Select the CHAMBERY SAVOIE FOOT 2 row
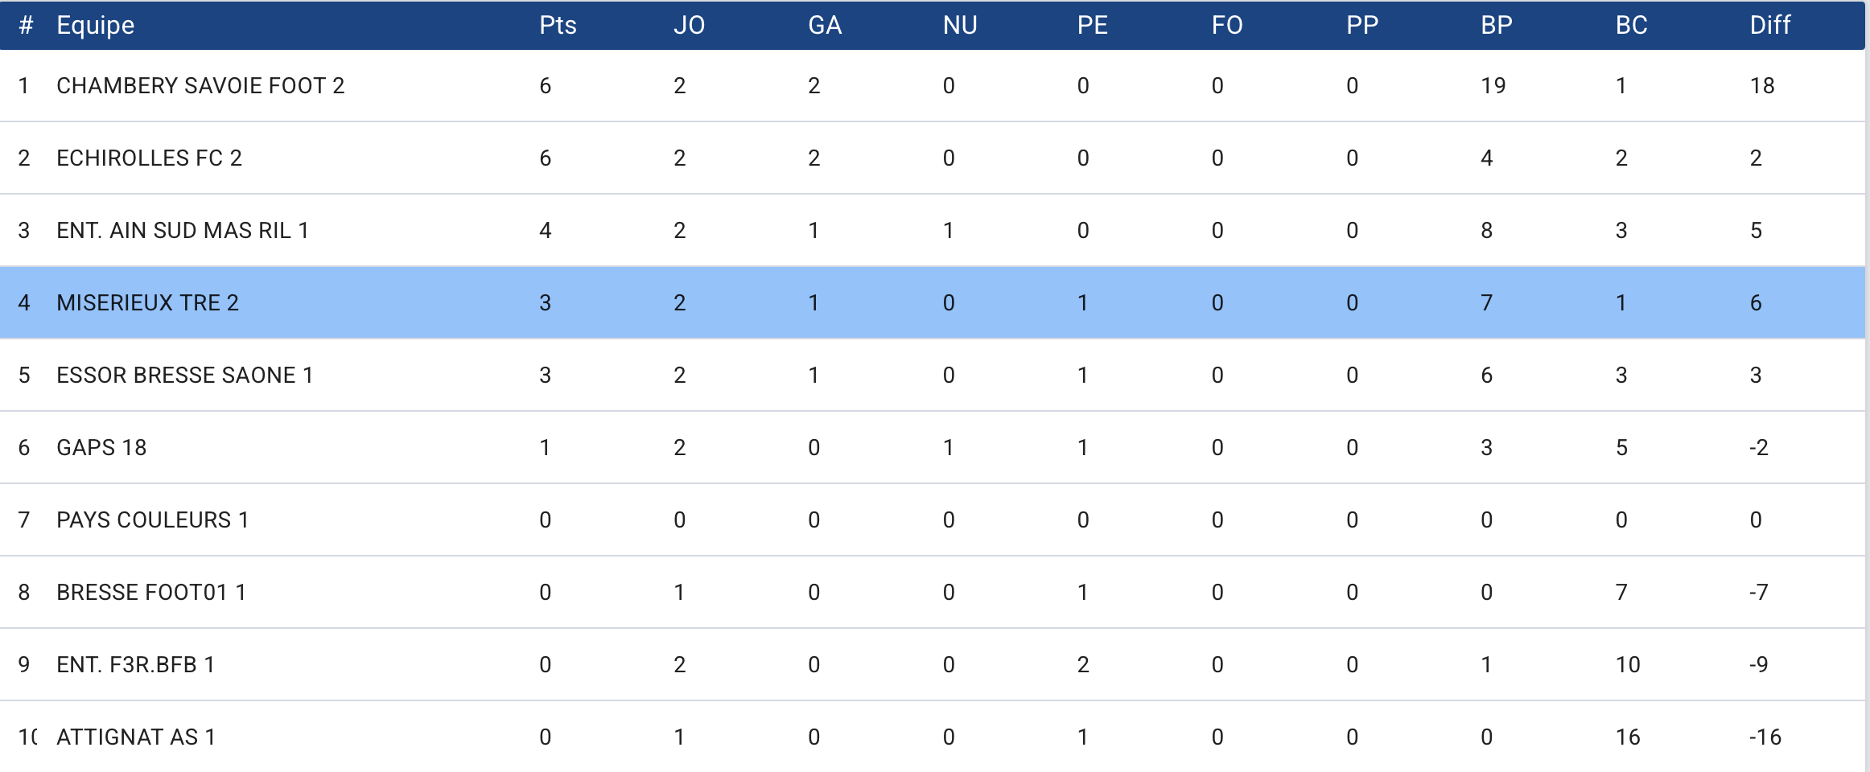 (933, 85)
